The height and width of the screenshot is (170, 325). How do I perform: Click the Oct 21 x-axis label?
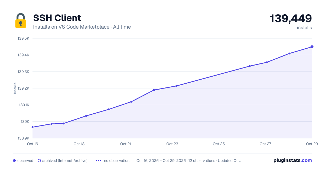pyautogui.click(x=126, y=144)
